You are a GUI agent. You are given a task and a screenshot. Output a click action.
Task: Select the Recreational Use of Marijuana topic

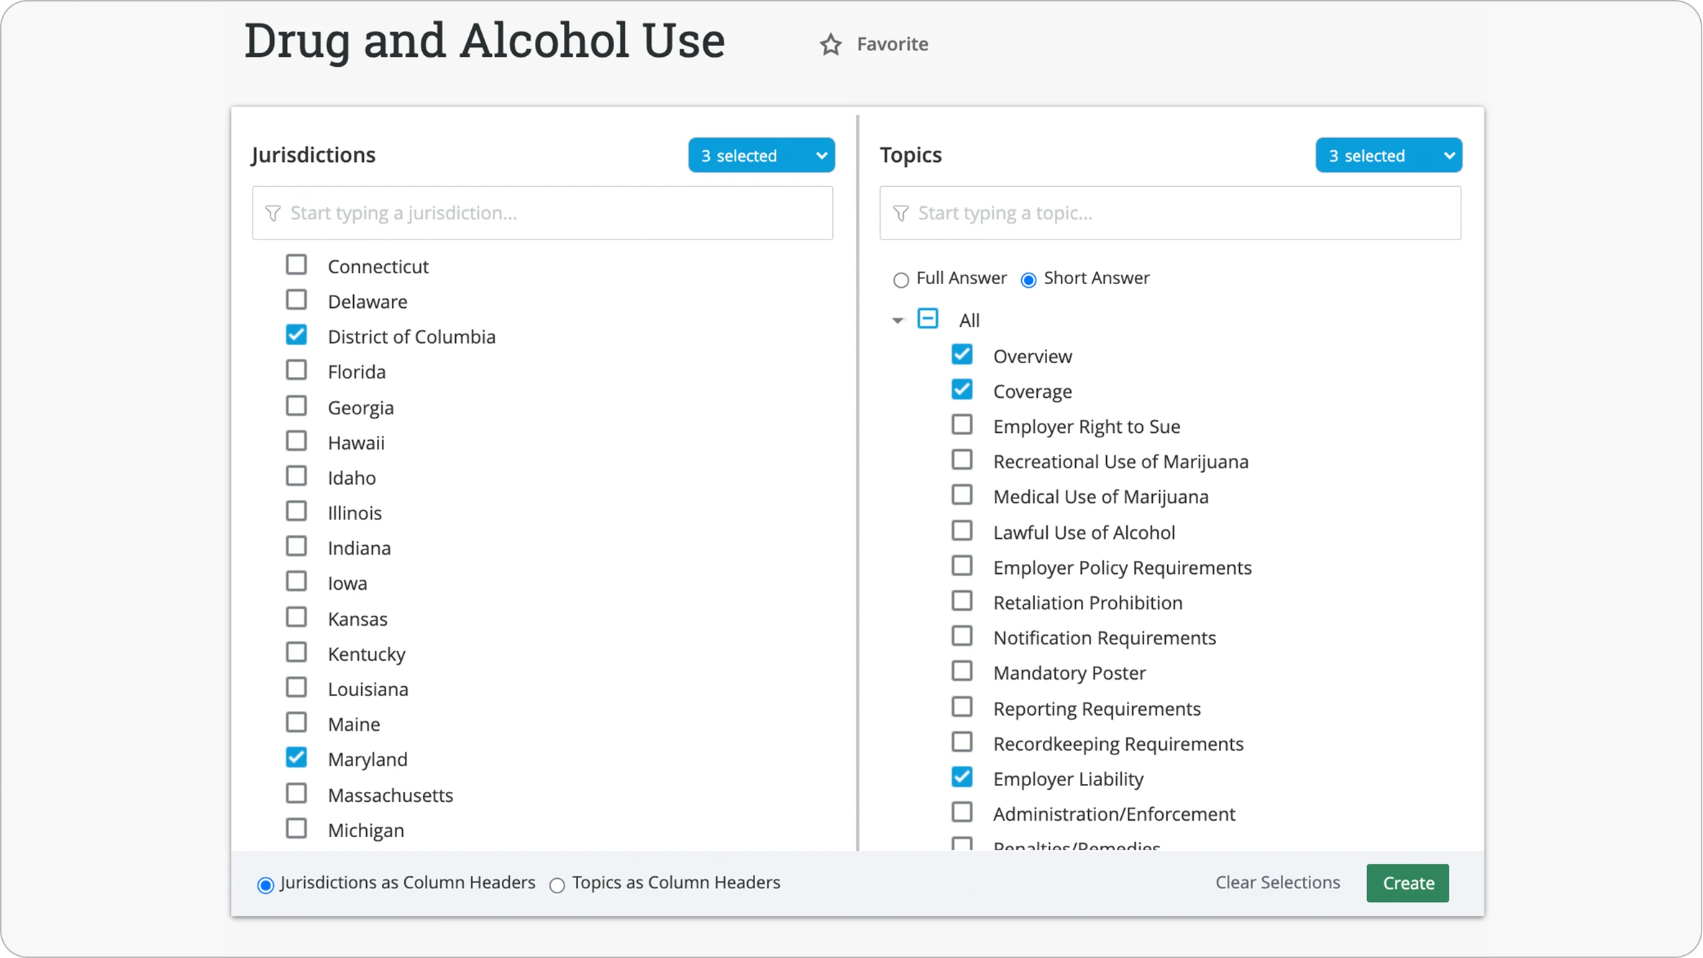pyautogui.click(x=962, y=459)
